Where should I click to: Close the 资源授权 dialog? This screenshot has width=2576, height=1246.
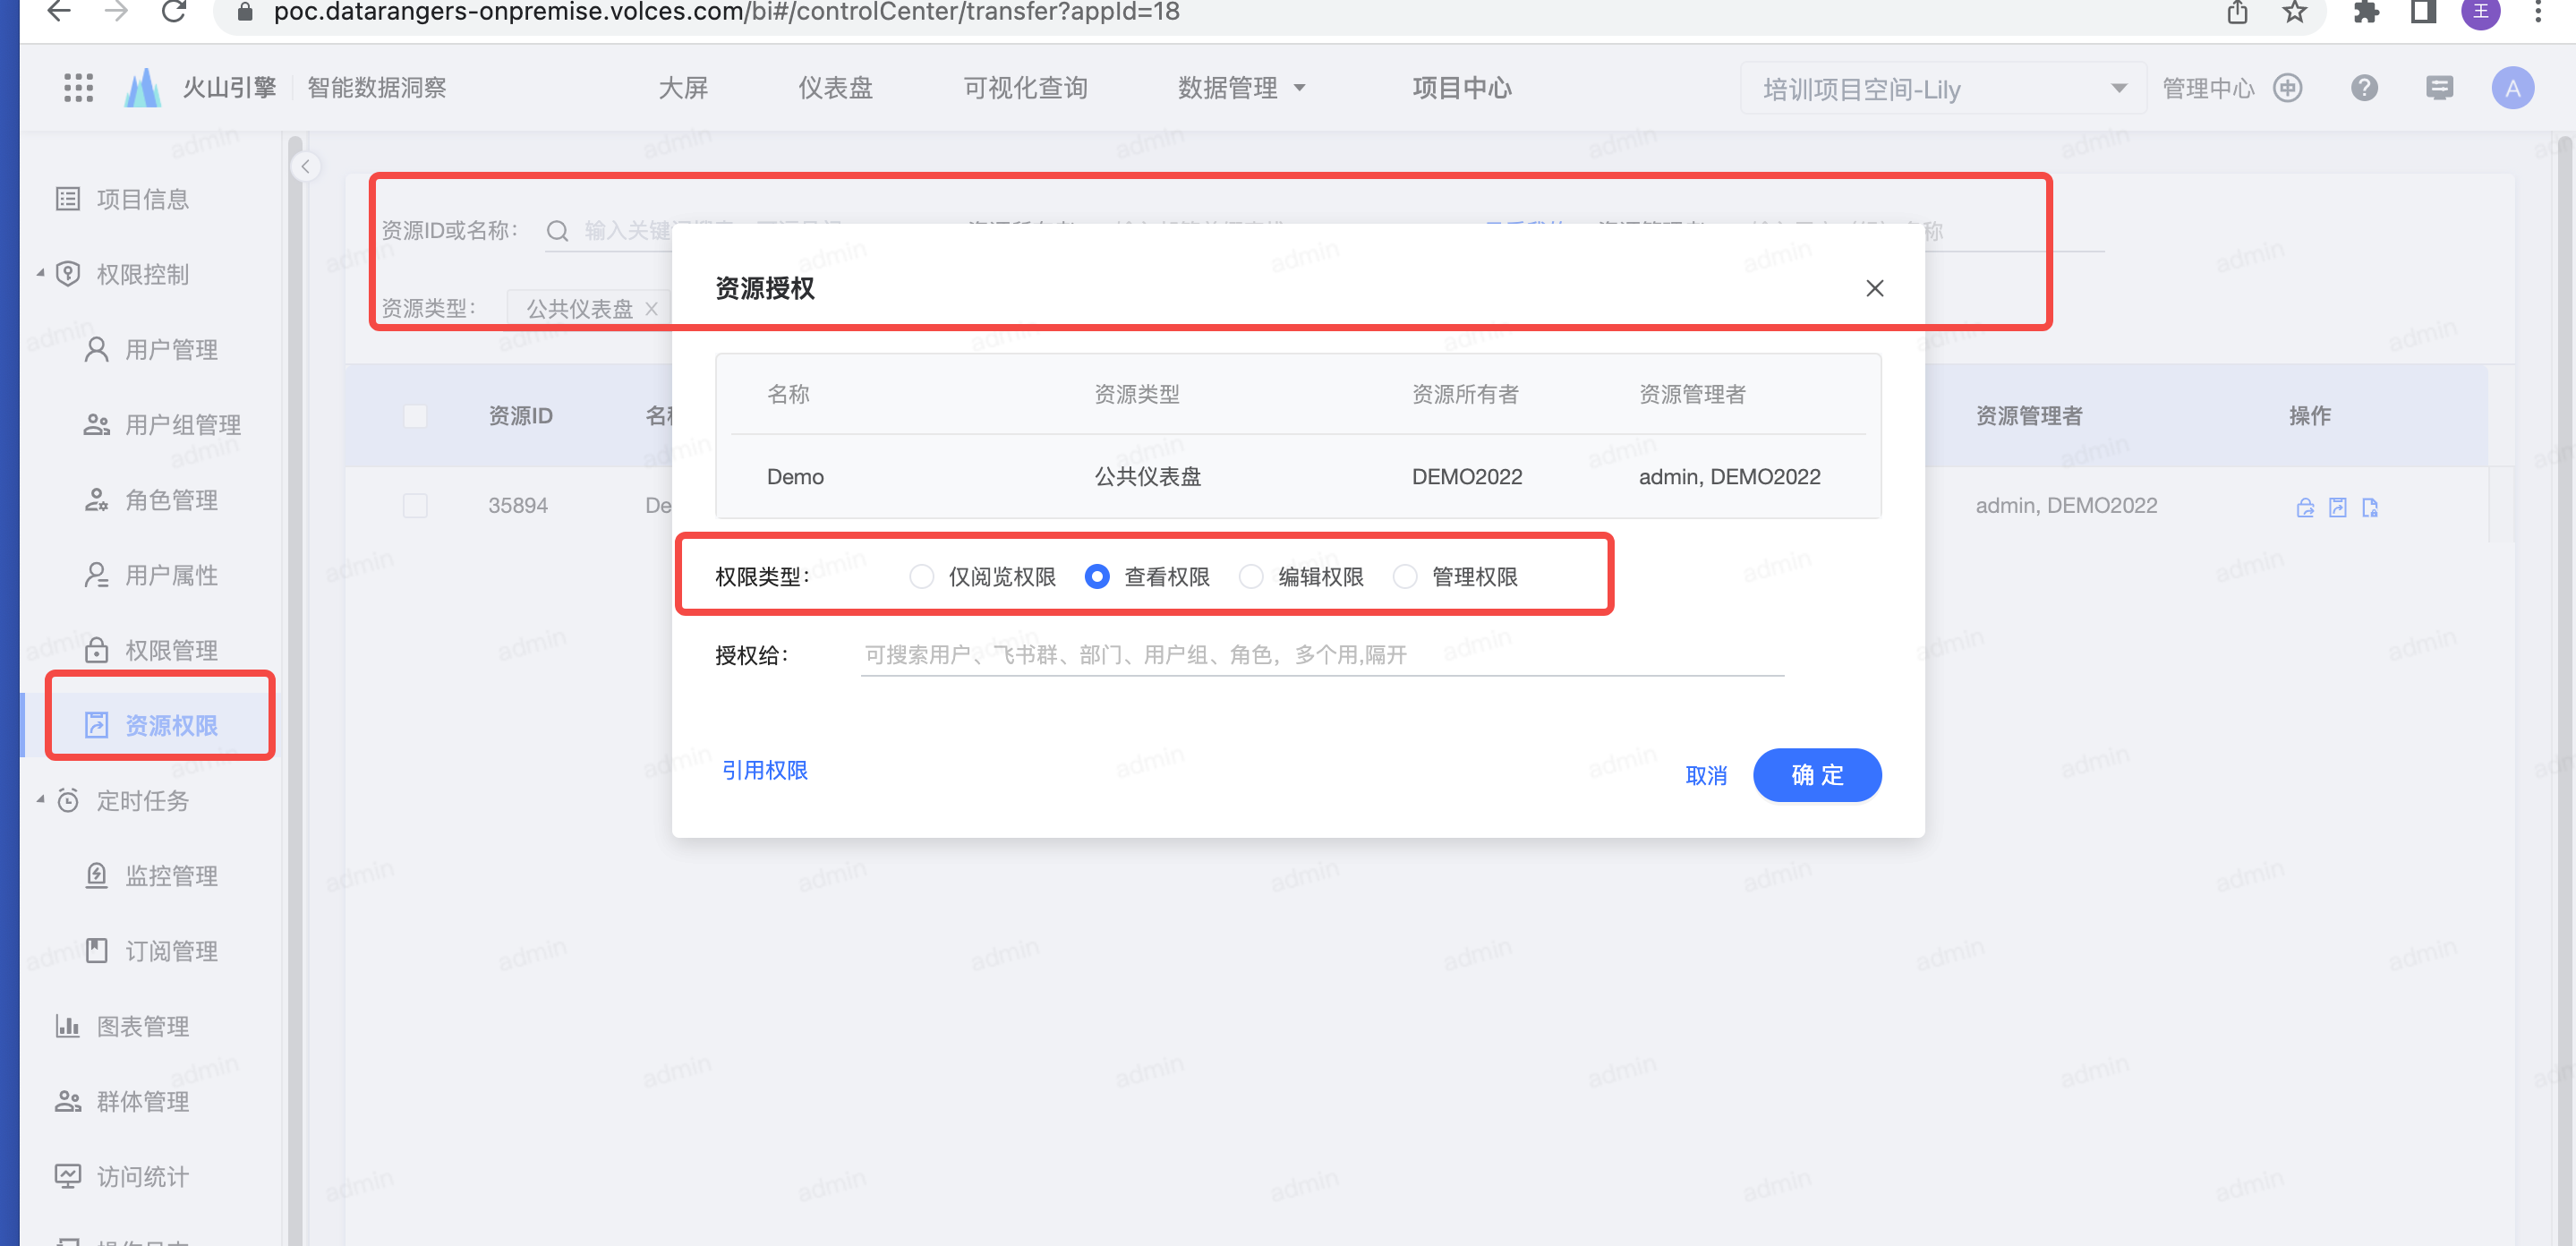1874,288
